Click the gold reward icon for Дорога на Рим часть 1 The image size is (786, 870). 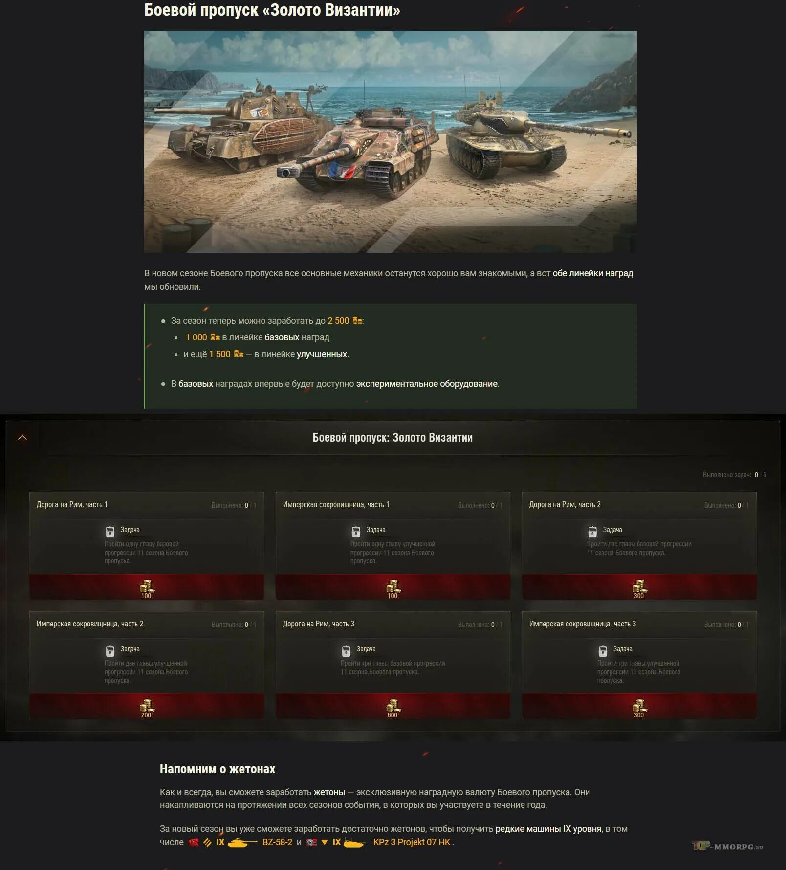(x=147, y=586)
